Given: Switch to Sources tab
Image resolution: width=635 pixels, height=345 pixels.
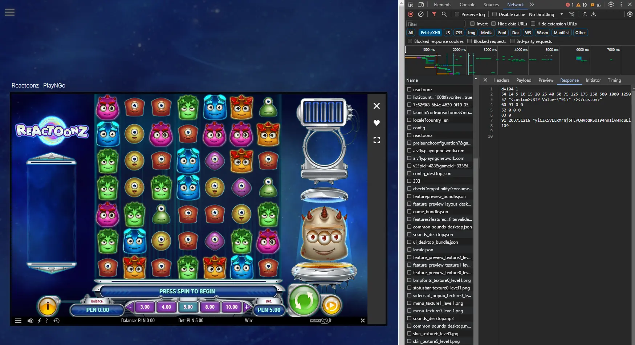Looking at the screenshot, I should pos(491,5).
